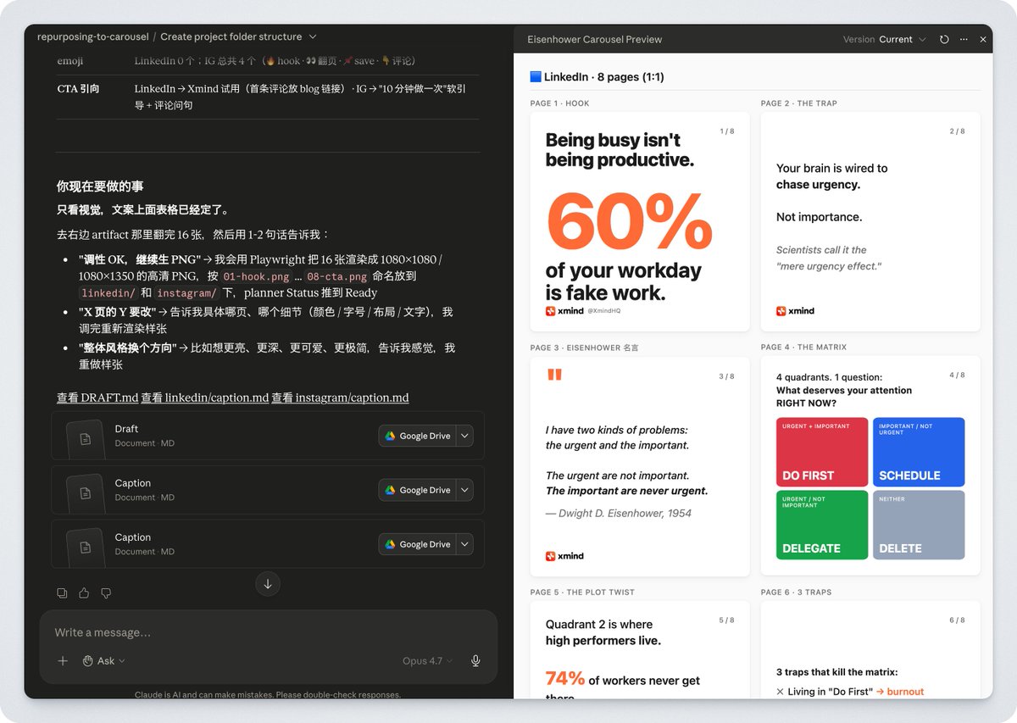Viewport: 1017px width, 723px height.
Task: Click the xmind logo on the Hook slide
Action: 564,311
